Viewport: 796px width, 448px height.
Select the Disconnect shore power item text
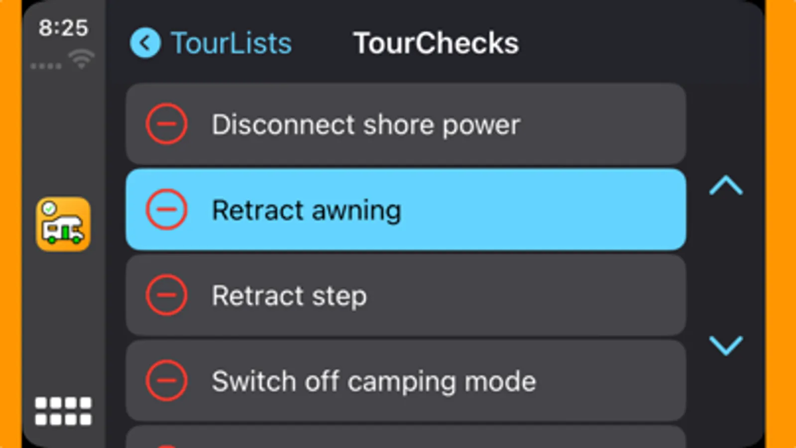[x=366, y=124]
